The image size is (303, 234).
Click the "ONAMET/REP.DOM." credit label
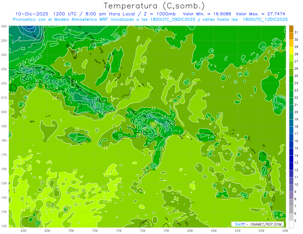pos(267,224)
